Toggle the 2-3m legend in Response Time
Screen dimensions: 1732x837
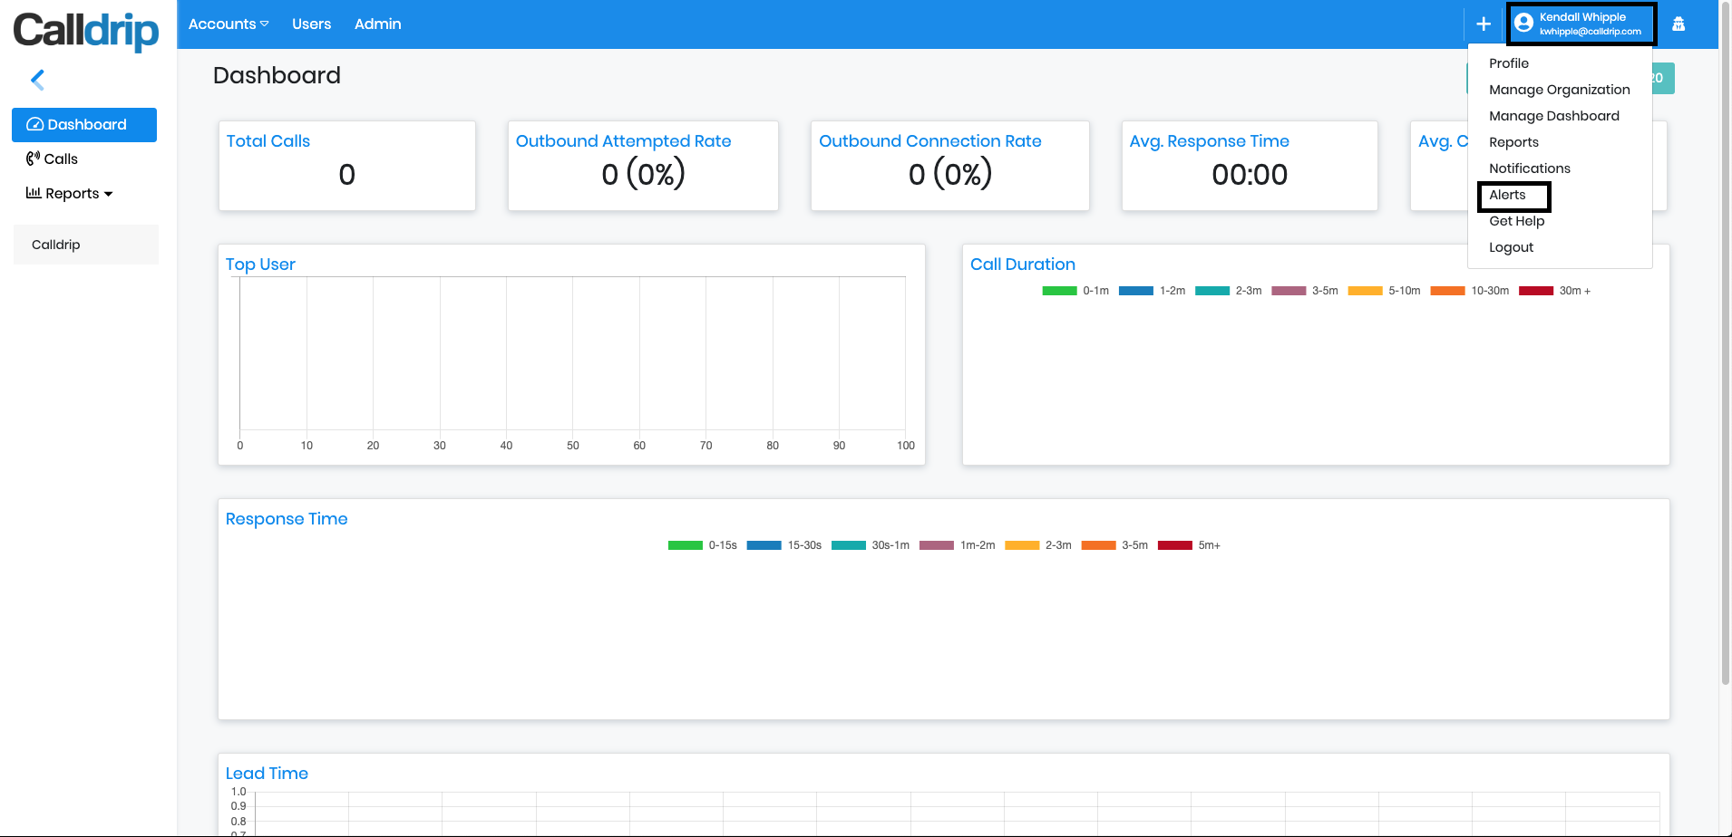1038,545
